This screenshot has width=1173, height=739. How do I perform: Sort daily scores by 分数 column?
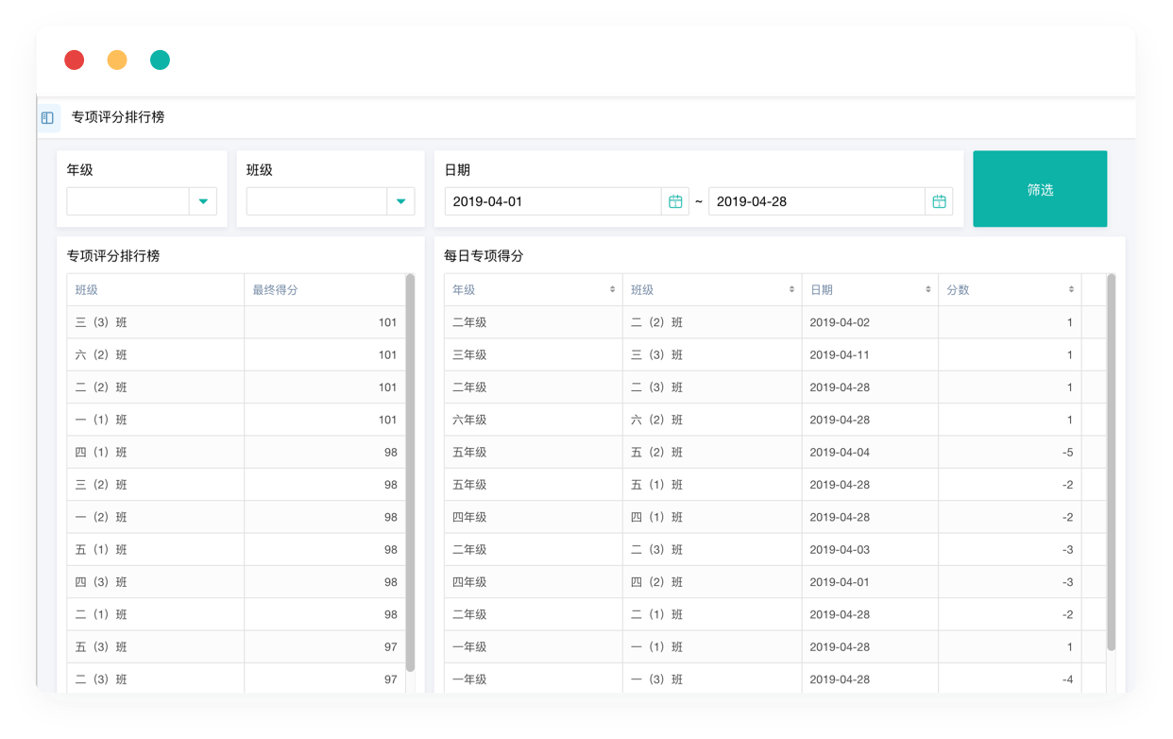point(1070,290)
